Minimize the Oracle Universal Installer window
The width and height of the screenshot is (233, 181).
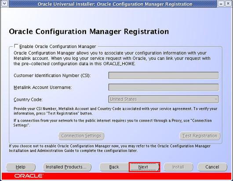221,4
